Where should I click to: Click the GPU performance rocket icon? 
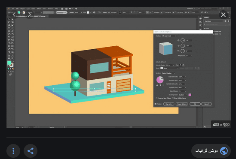76,9
